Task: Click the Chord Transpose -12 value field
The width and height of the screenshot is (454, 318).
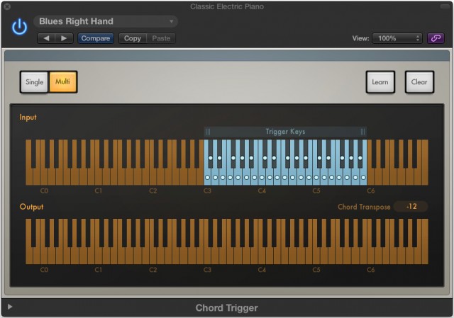Action: [x=411, y=207]
